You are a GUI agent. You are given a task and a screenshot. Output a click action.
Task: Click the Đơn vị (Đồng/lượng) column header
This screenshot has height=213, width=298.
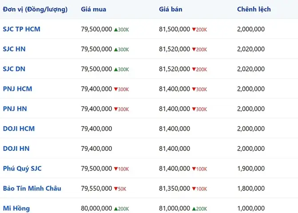tap(35, 9)
